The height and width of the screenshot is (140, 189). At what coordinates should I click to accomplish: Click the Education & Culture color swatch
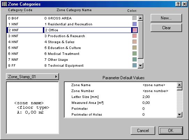point(135,48)
